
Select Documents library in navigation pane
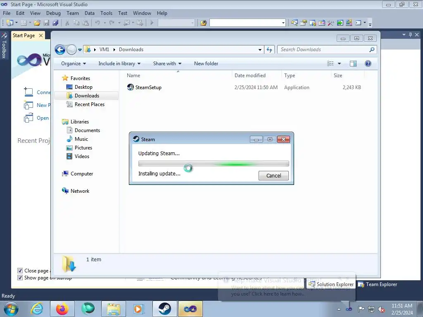tap(87, 130)
